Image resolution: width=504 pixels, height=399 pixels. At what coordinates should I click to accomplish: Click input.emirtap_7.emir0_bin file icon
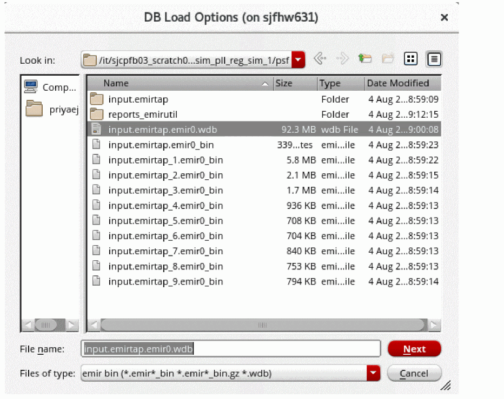[x=96, y=251]
